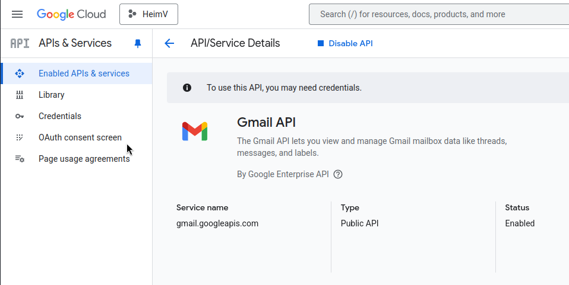Click the Google Cloud logo
The width and height of the screenshot is (569, 285).
click(71, 14)
